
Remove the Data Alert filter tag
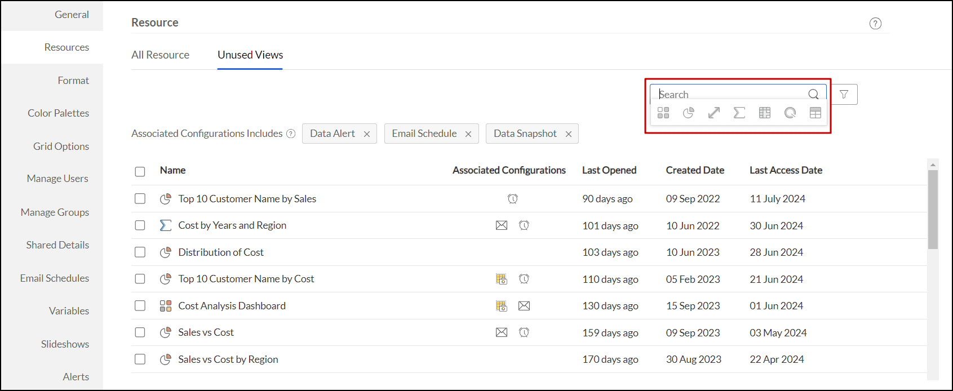(x=367, y=134)
